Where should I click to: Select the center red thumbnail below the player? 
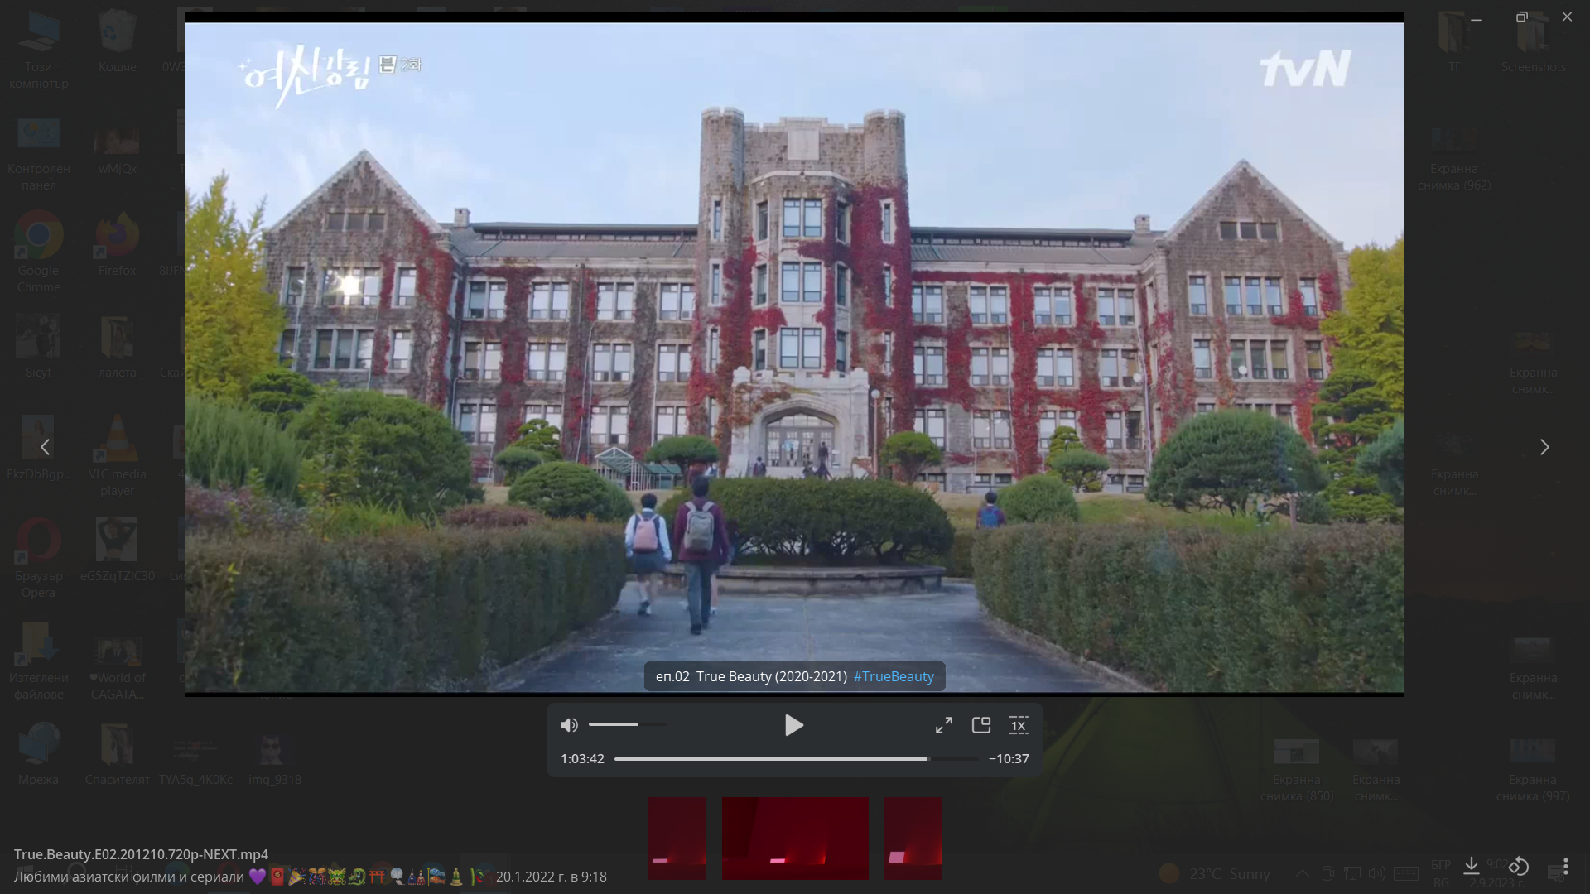point(795,838)
